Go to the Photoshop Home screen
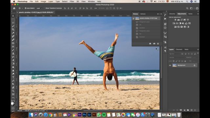The width and height of the screenshot is (210, 118). point(14,8)
